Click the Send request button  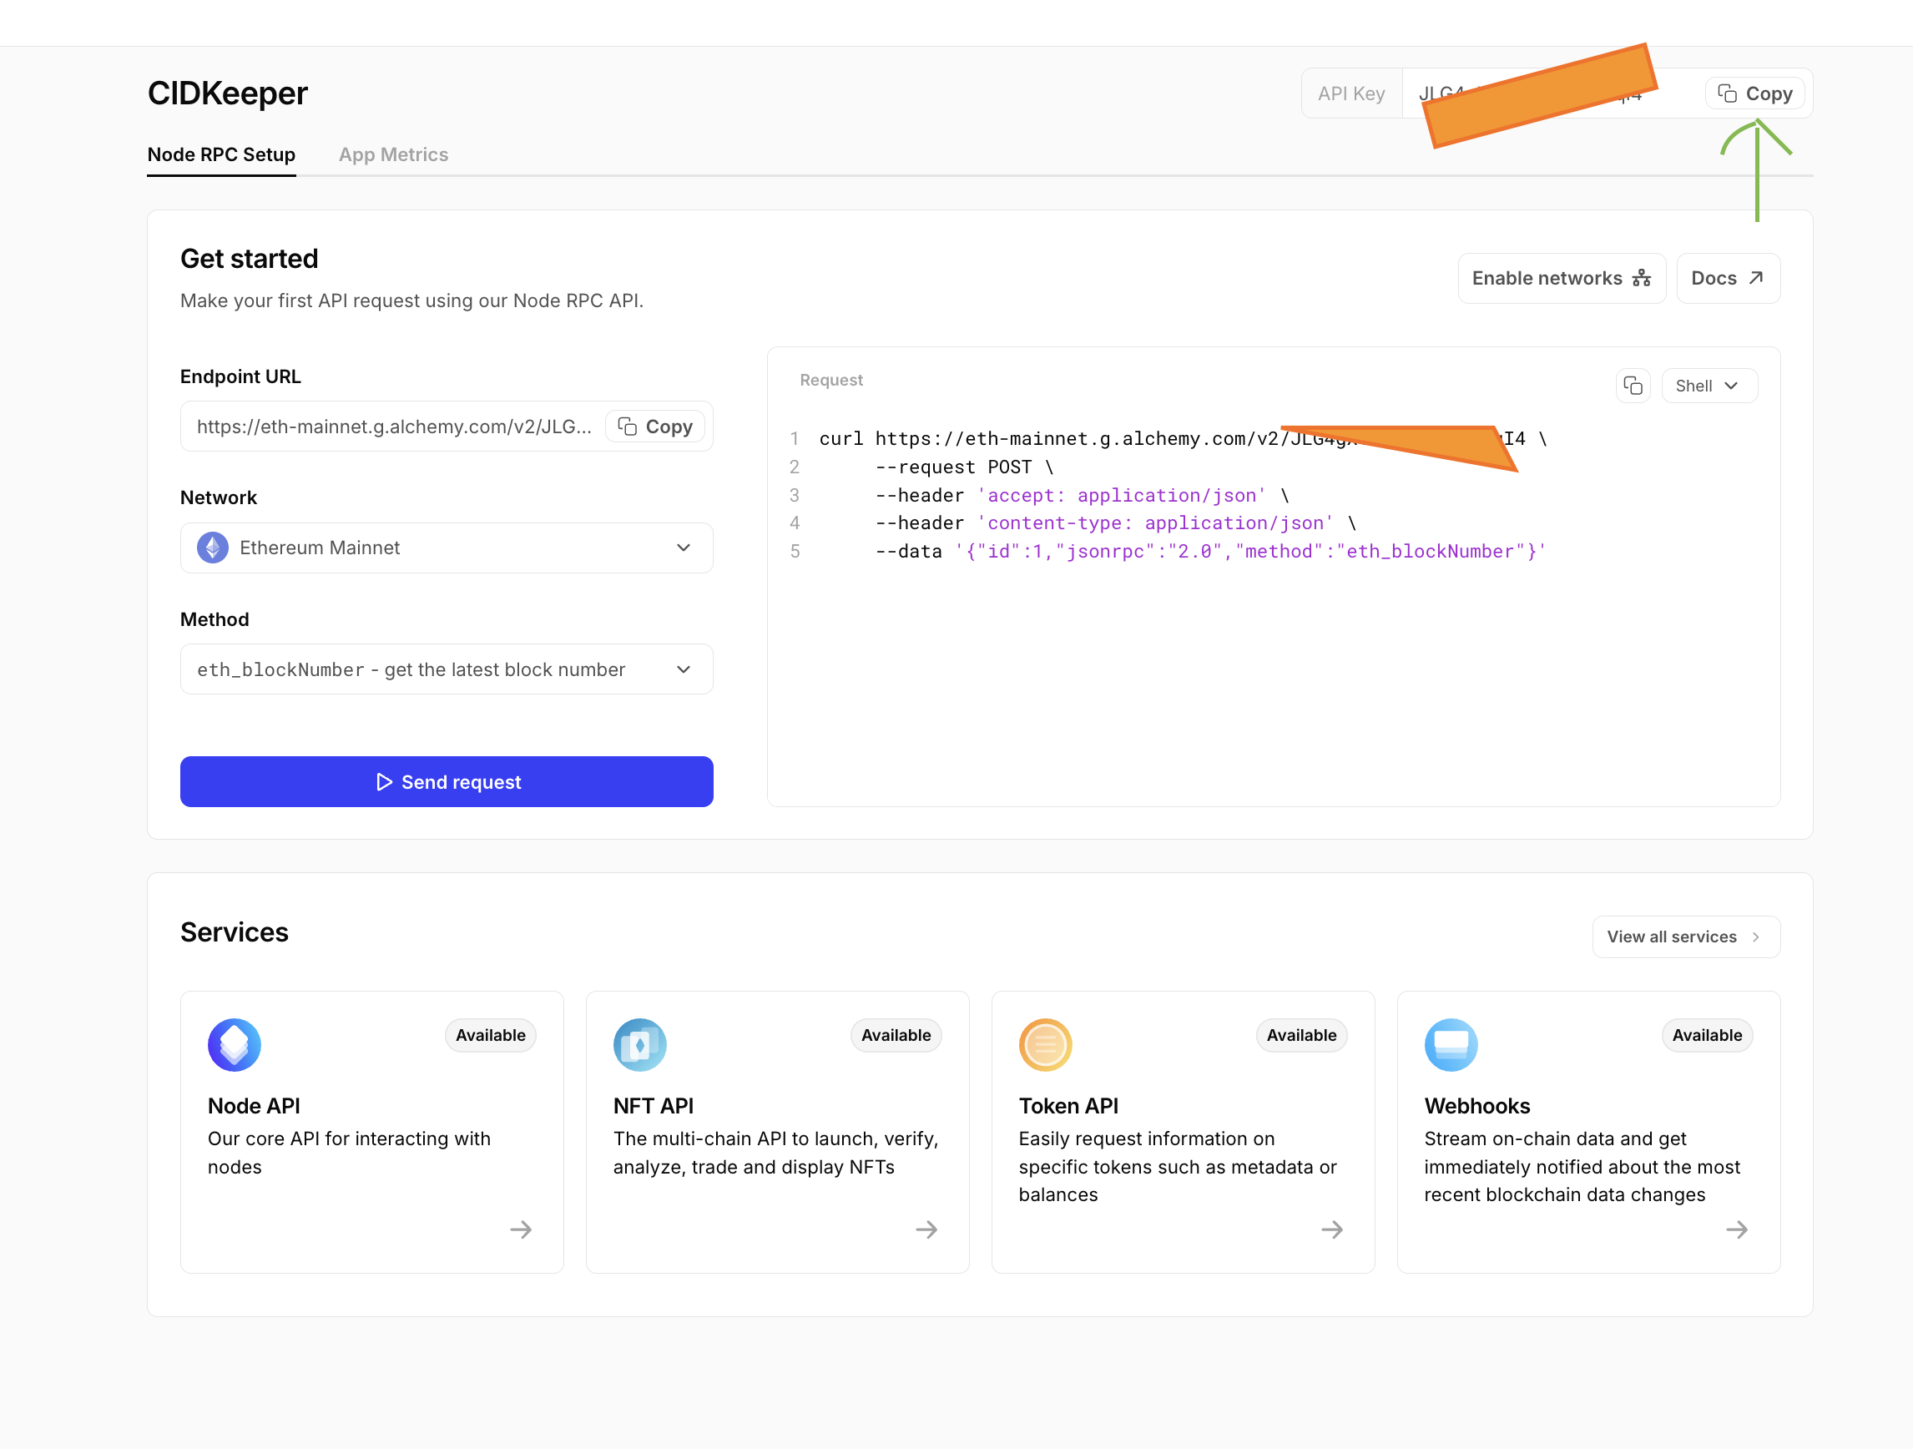[x=447, y=781]
